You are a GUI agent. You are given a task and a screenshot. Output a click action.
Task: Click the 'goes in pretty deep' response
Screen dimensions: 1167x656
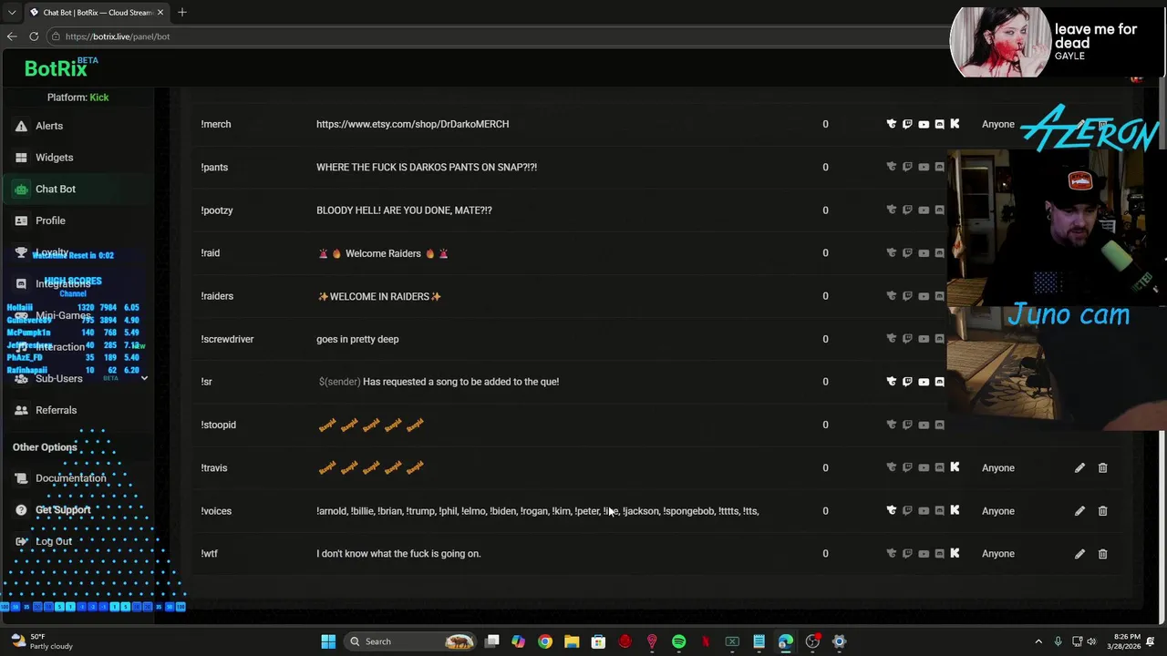tap(357, 339)
